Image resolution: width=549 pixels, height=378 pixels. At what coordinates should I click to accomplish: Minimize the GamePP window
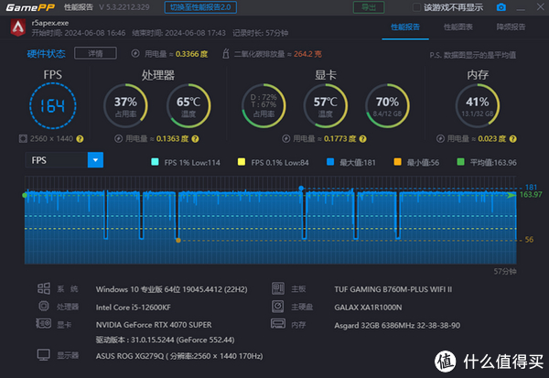(521, 7)
